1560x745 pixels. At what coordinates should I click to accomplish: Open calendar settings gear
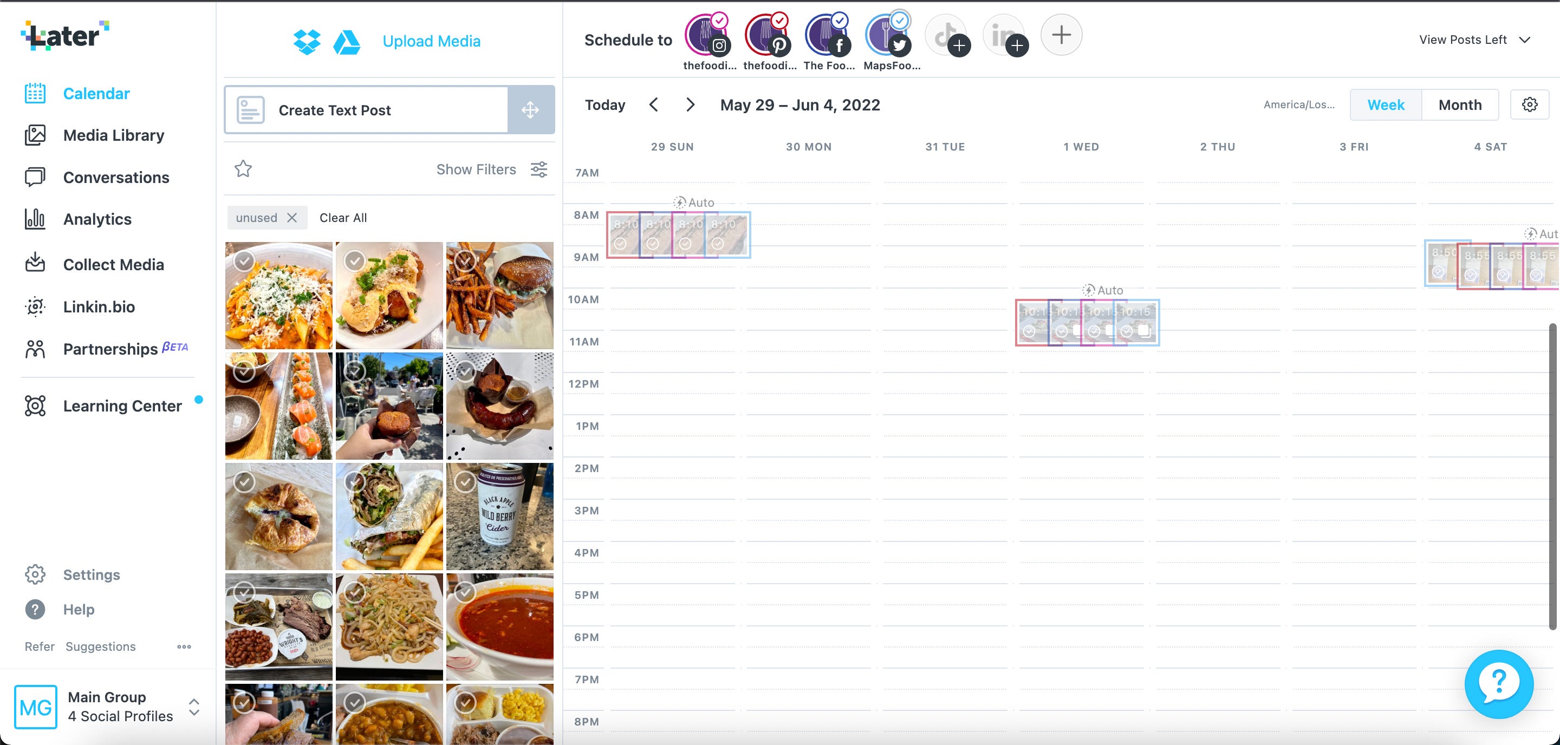(x=1530, y=104)
